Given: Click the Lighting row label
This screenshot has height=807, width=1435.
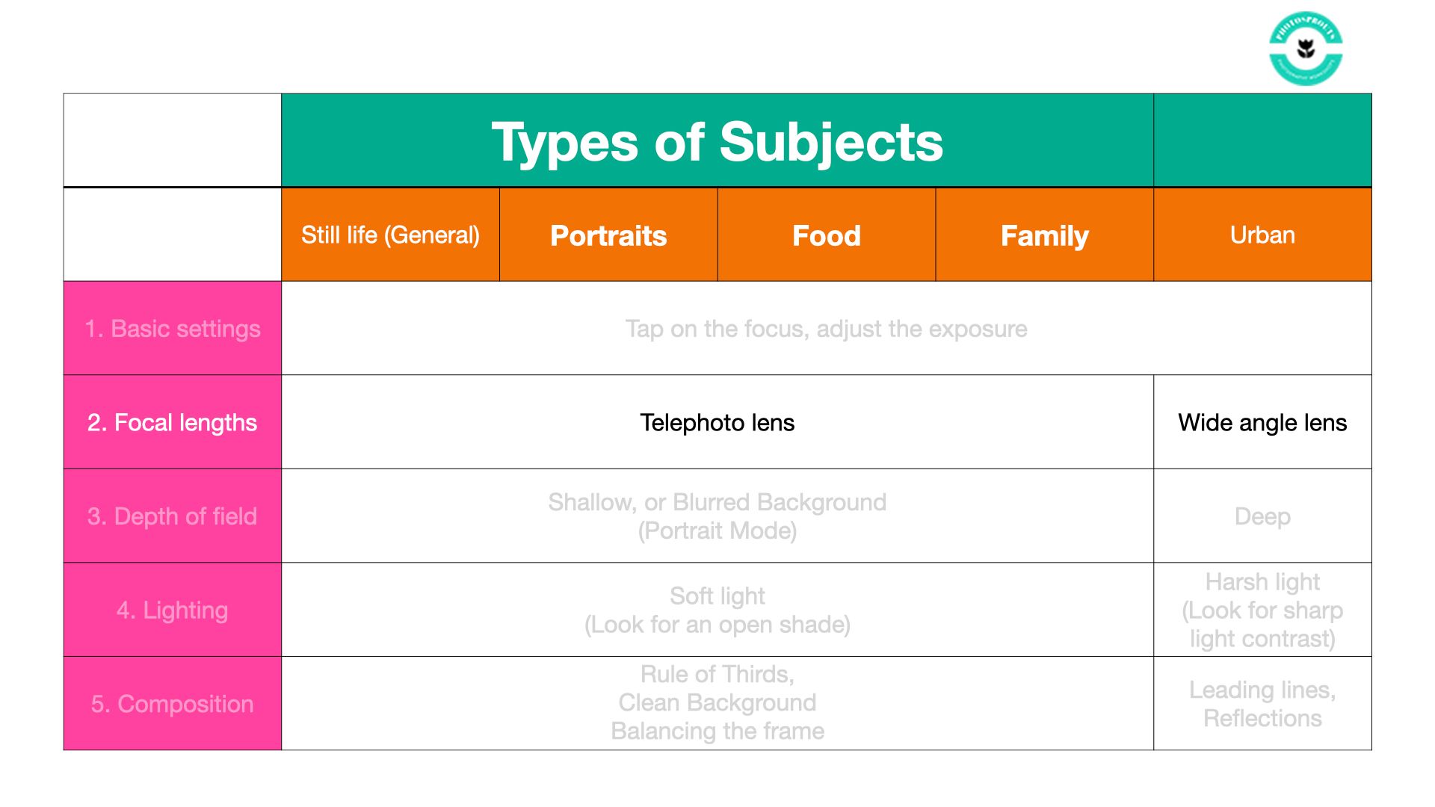Looking at the screenshot, I should [x=173, y=610].
